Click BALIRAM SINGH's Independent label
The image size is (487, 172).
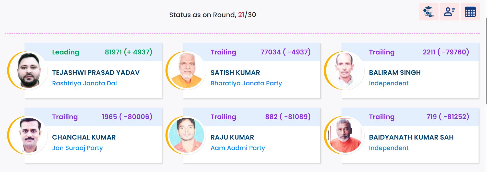click(388, 83)
